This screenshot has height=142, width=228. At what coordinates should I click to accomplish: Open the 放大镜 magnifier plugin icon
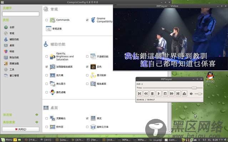pyautogui.click(x=52, y=75)
